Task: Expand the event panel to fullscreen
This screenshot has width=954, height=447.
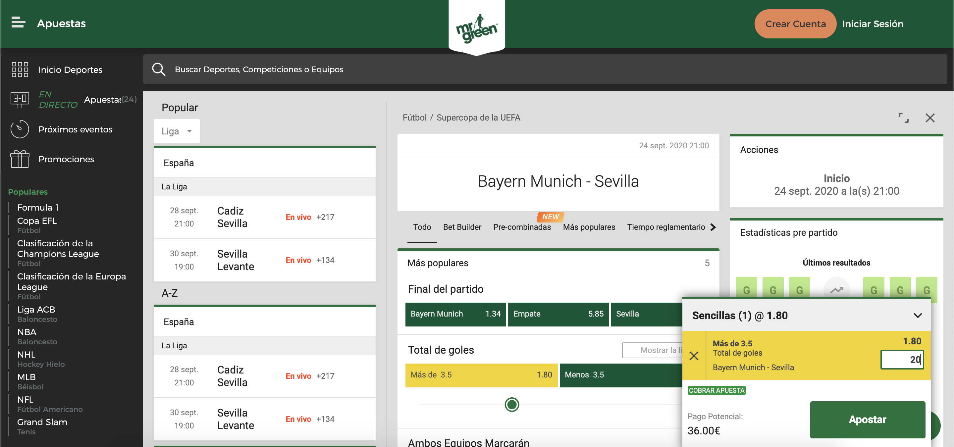Action: coord(903,118)
